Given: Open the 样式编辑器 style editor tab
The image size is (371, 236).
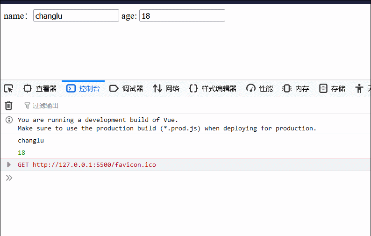Looking at the screenshot, I should 213,89.
